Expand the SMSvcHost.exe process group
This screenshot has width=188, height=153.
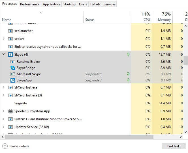(x=4, y=87)
